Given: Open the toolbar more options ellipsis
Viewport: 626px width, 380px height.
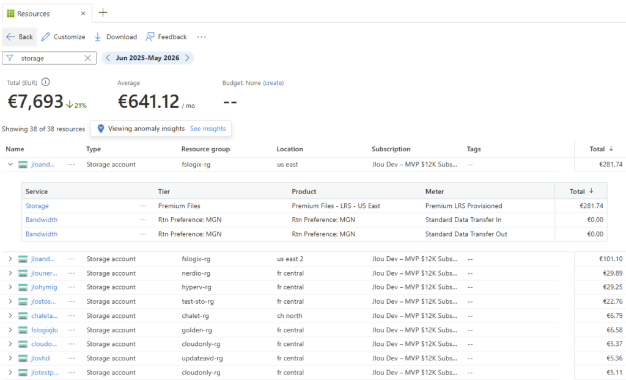Looking at the screenshot, I should [202, 37].
